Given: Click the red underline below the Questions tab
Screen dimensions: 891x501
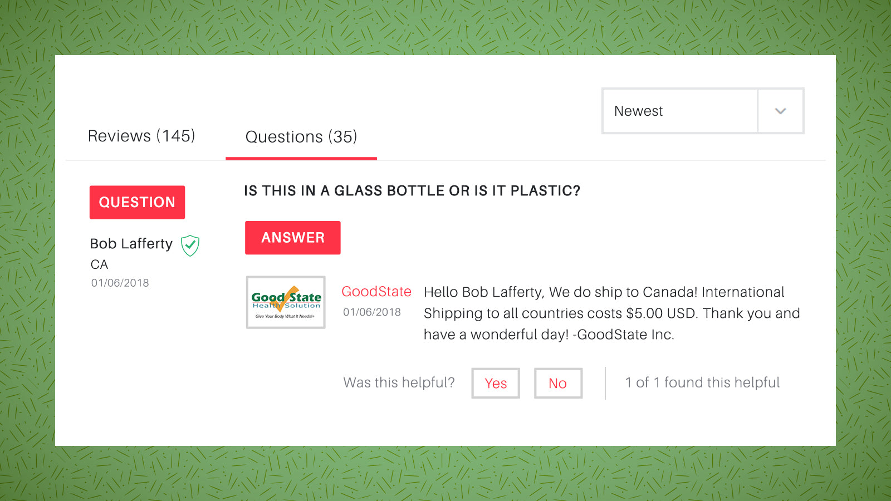Looking at the screenshot, I should tap(301, 159).
